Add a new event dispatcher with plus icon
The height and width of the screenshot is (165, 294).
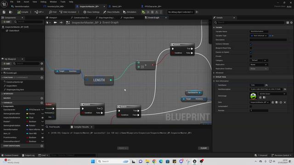pos(42,146)
